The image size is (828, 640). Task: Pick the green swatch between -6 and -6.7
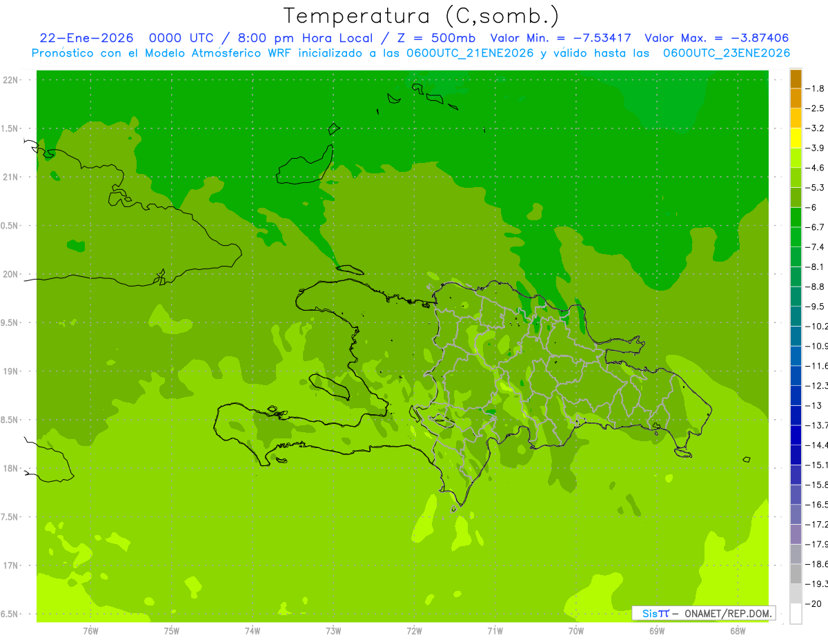point(796,217)
